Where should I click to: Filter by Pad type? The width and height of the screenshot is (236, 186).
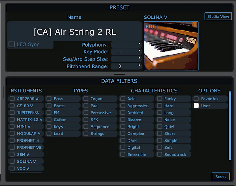[x=86, y=106]
